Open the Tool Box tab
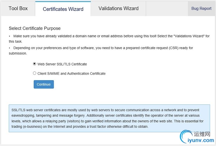 pos(18,8)
